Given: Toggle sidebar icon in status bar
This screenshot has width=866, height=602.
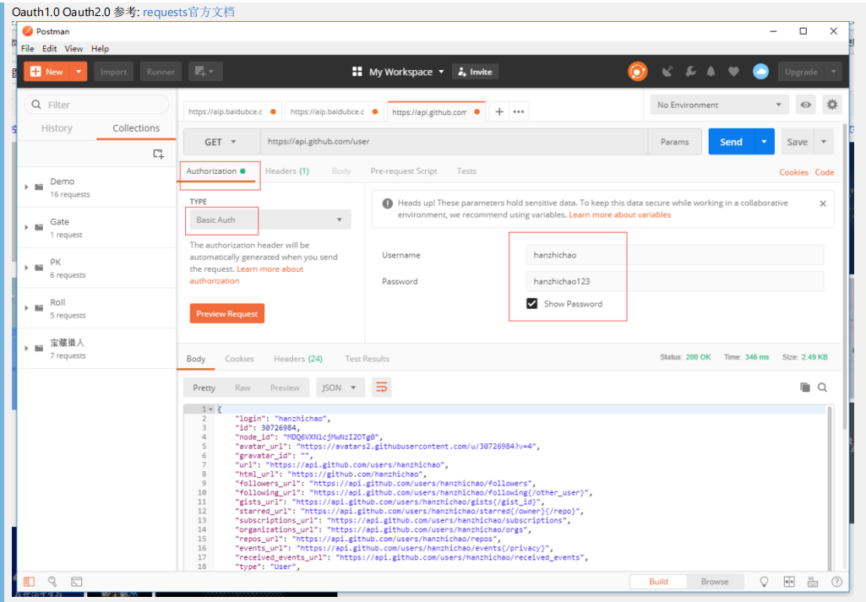Looking at the screenshot, I should tap(29, 582).
